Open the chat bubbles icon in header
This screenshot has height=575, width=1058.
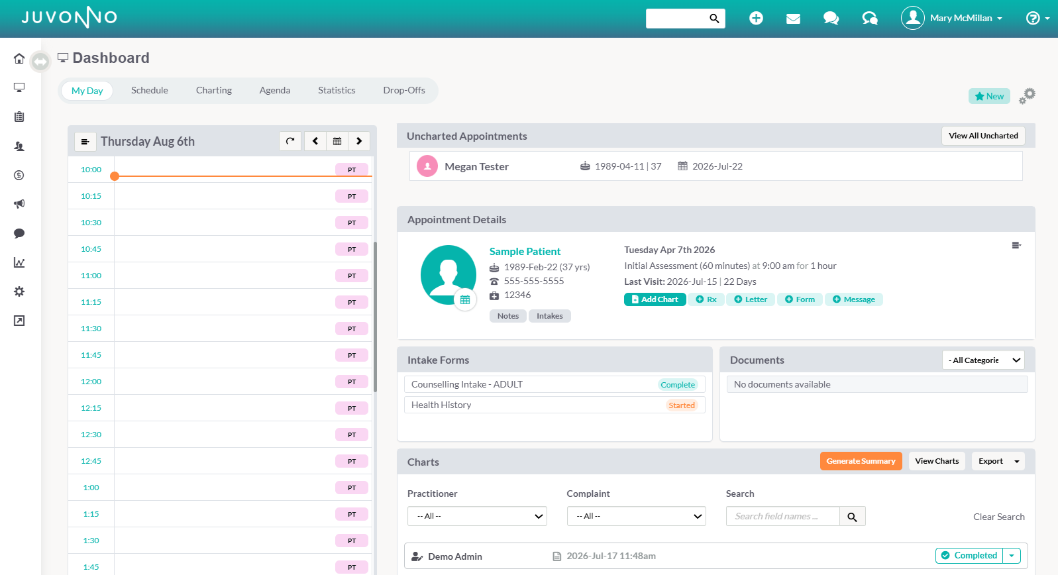click(831, 19)
